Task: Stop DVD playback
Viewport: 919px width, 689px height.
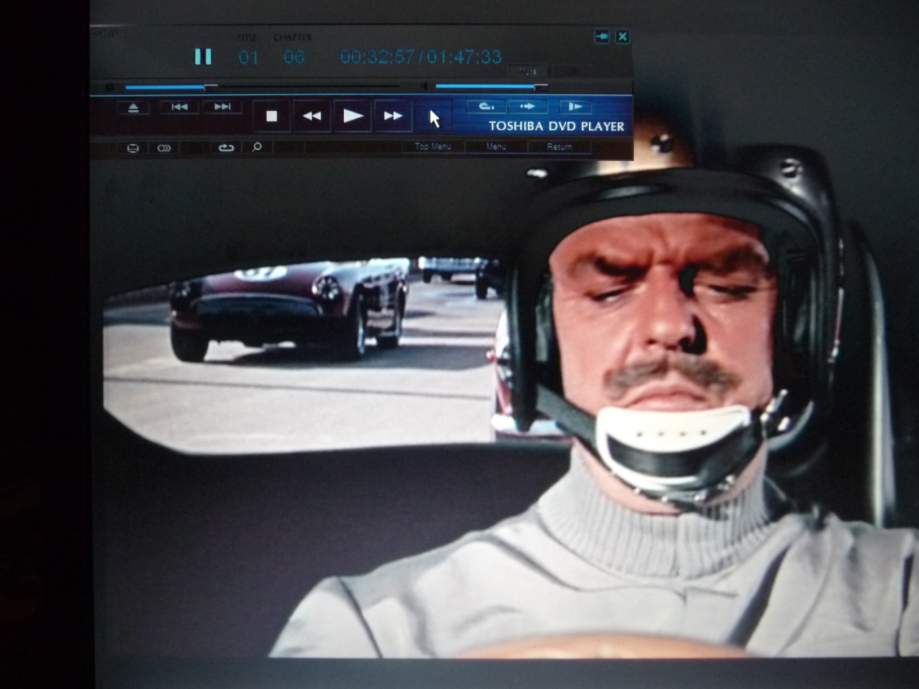Action: pyautogui.click(x=271, y=116)
